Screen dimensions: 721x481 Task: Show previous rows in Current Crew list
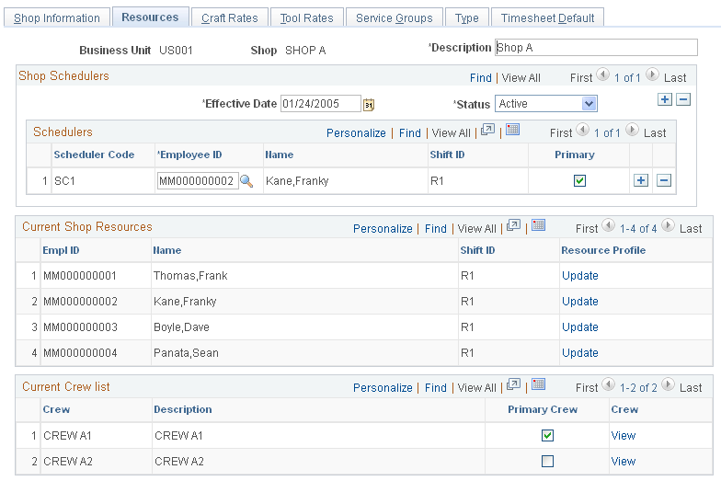609,384
